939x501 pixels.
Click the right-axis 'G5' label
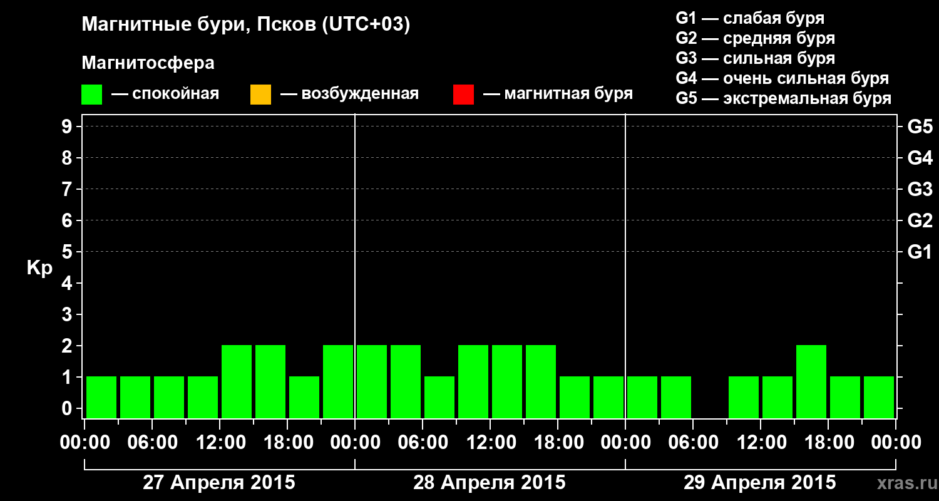920,127
